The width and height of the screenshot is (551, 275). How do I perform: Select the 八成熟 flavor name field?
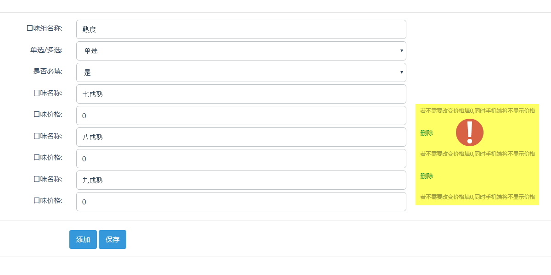(x=241, y=137)
